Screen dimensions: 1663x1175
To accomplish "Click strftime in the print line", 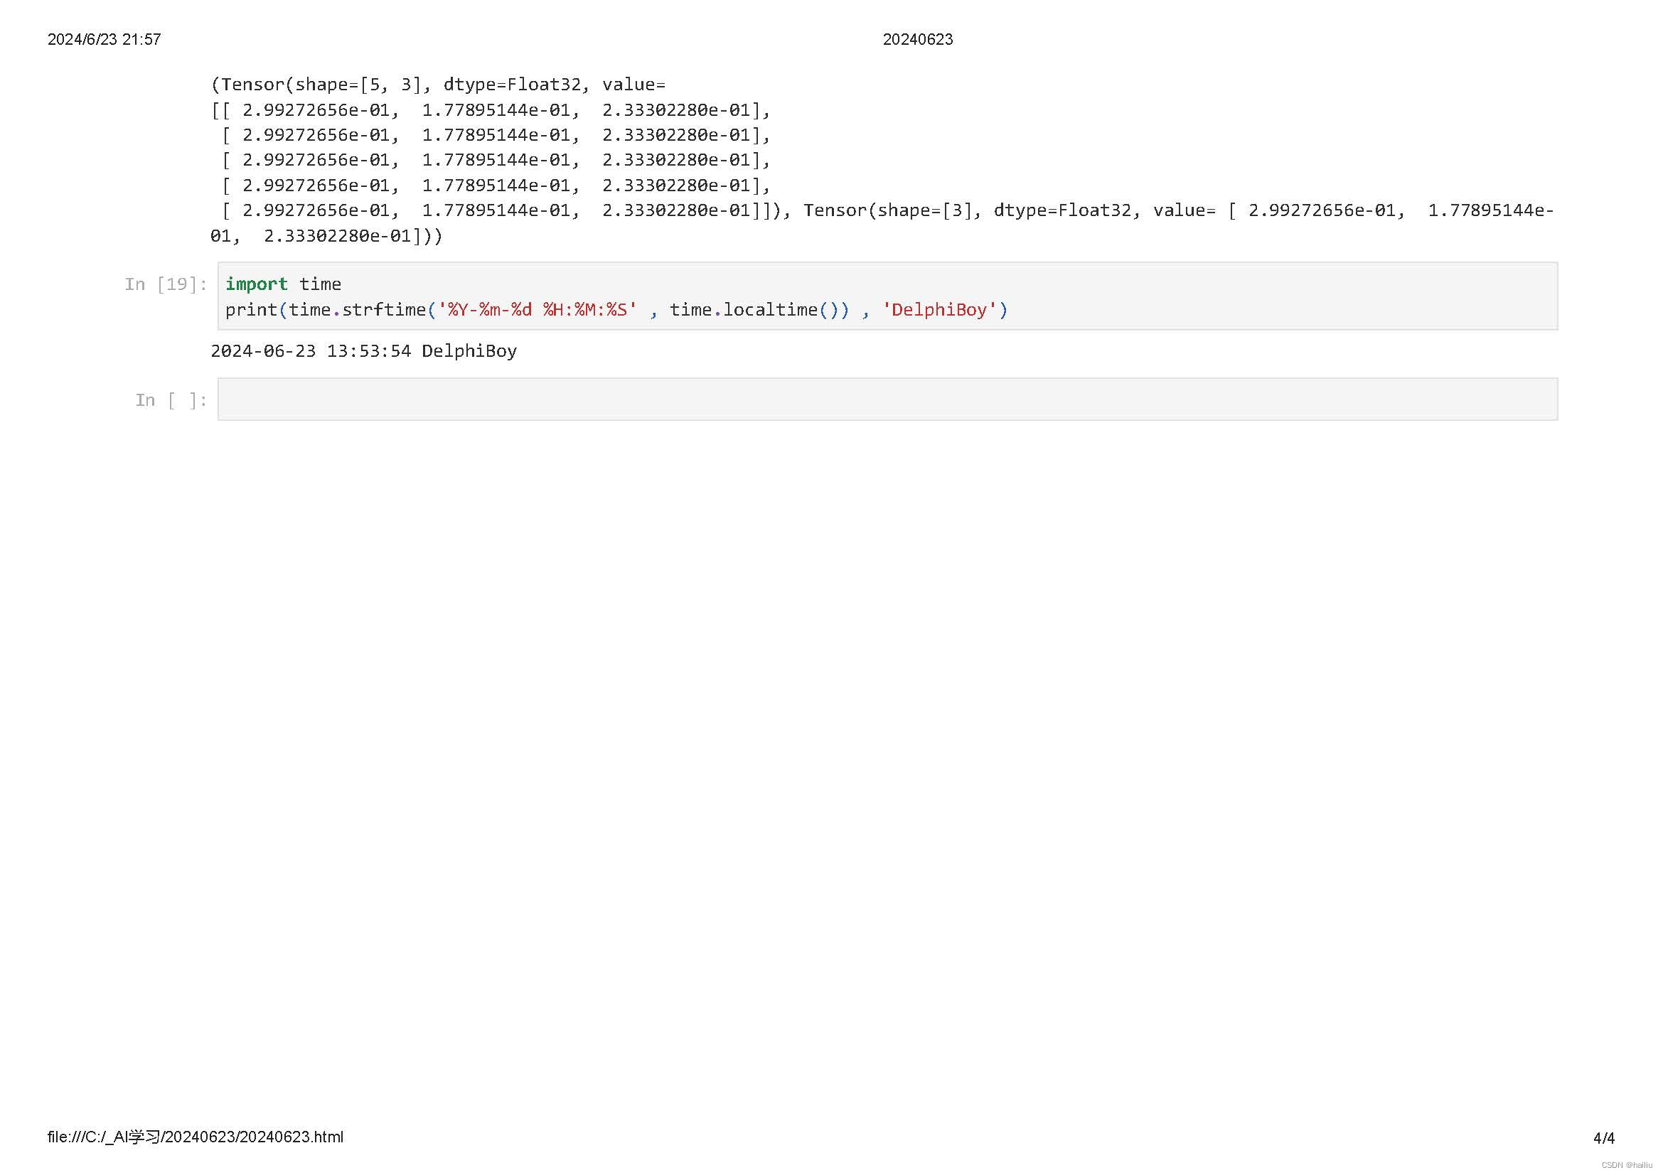I will [x=383, y=310].
